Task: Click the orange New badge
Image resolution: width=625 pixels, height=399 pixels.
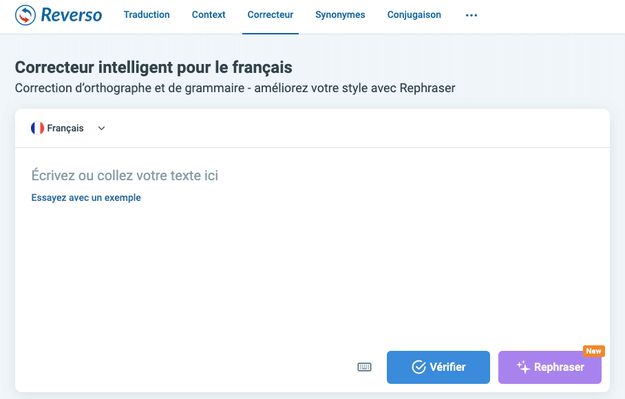Action: tap(593, 351)
